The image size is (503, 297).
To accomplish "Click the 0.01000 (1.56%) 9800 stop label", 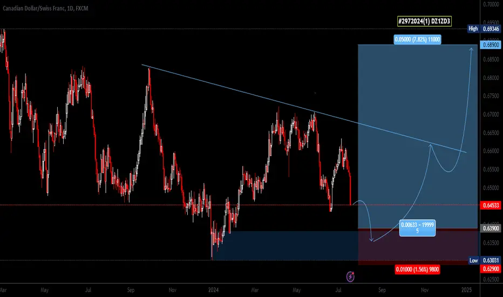I will click(x=417, y=269).
